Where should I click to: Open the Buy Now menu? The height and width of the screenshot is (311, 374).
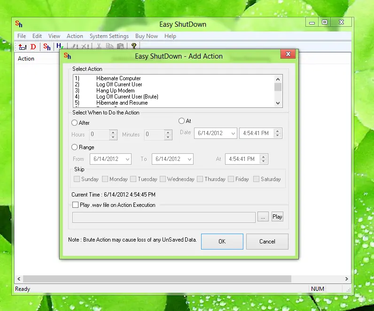[x=147, y=36]
